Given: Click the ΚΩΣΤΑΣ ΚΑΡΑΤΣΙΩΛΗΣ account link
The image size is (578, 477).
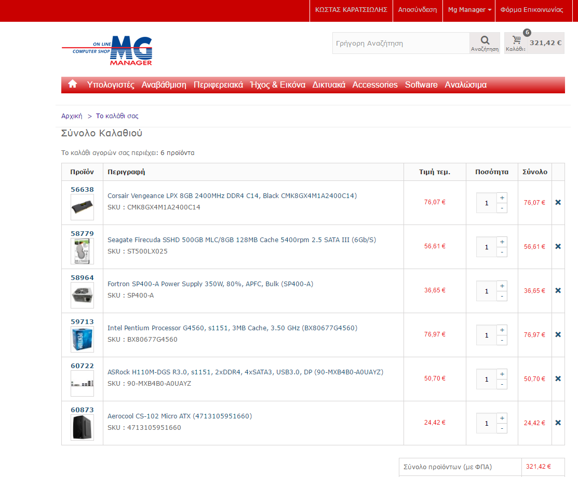Looking at the screenshot, I should click(351, 10).
